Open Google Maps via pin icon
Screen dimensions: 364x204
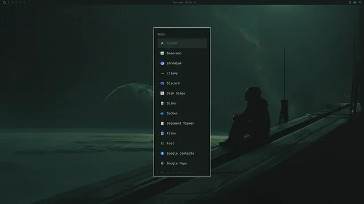pos(162,163)
